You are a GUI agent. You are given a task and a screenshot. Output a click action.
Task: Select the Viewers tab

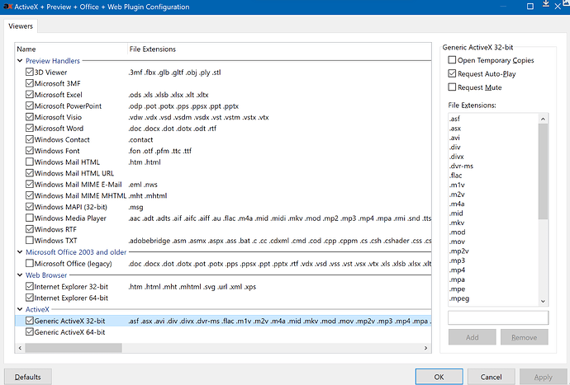coord(21,26)
